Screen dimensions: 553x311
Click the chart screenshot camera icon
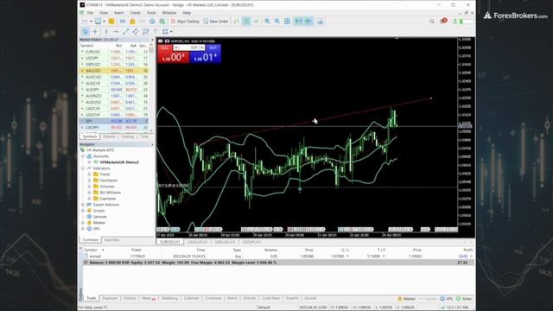320,22
